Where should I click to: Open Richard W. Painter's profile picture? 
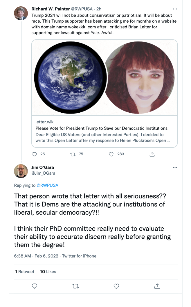pos(21,13)
